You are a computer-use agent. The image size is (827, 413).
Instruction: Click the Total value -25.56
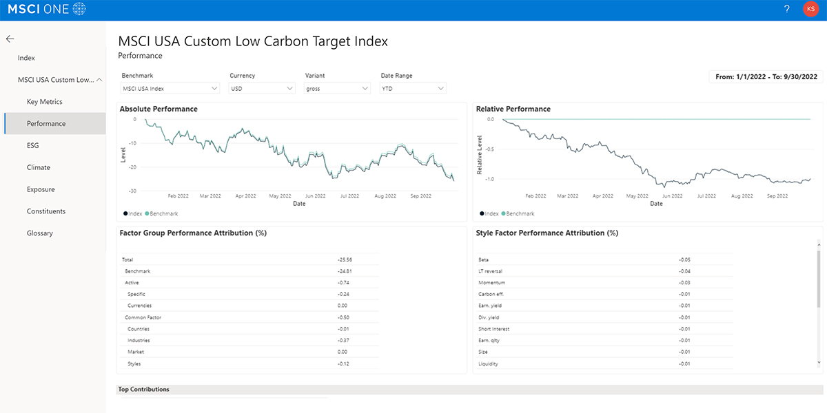(345, 260)
